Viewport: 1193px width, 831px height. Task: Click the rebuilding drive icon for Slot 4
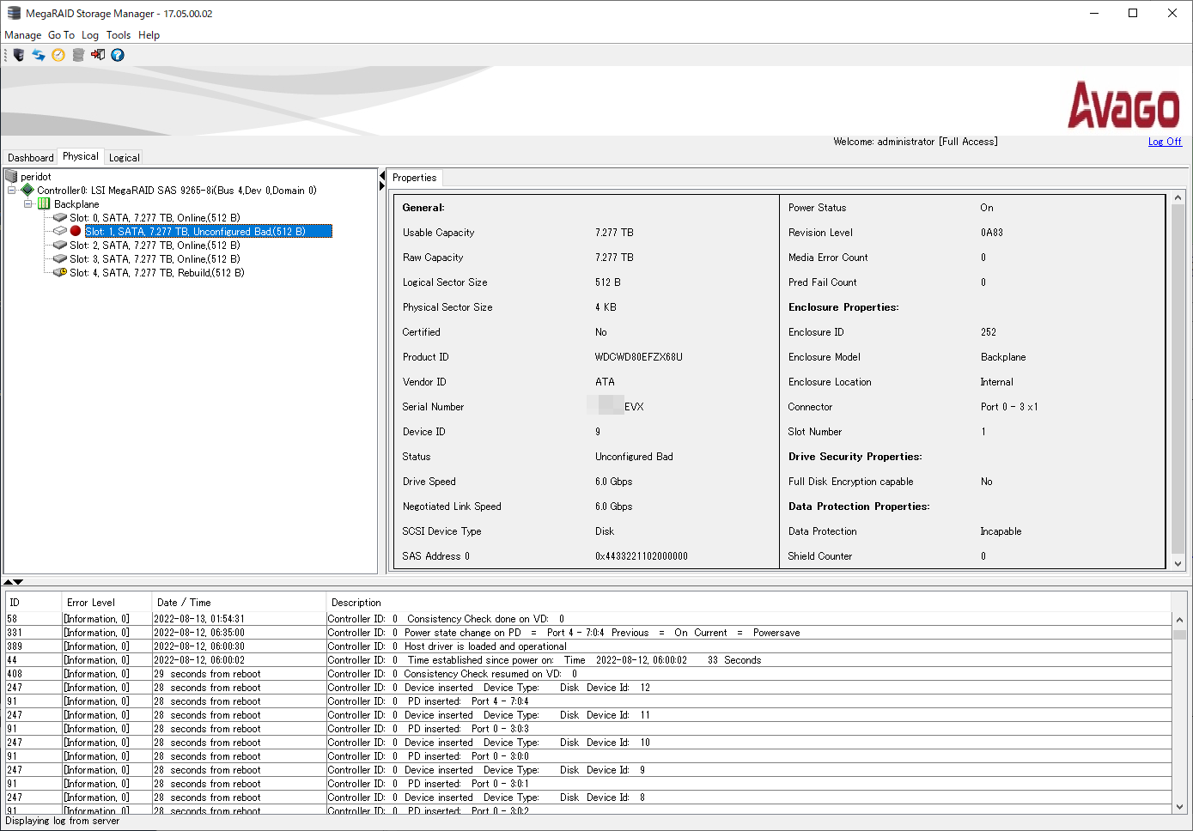(60, 273)
